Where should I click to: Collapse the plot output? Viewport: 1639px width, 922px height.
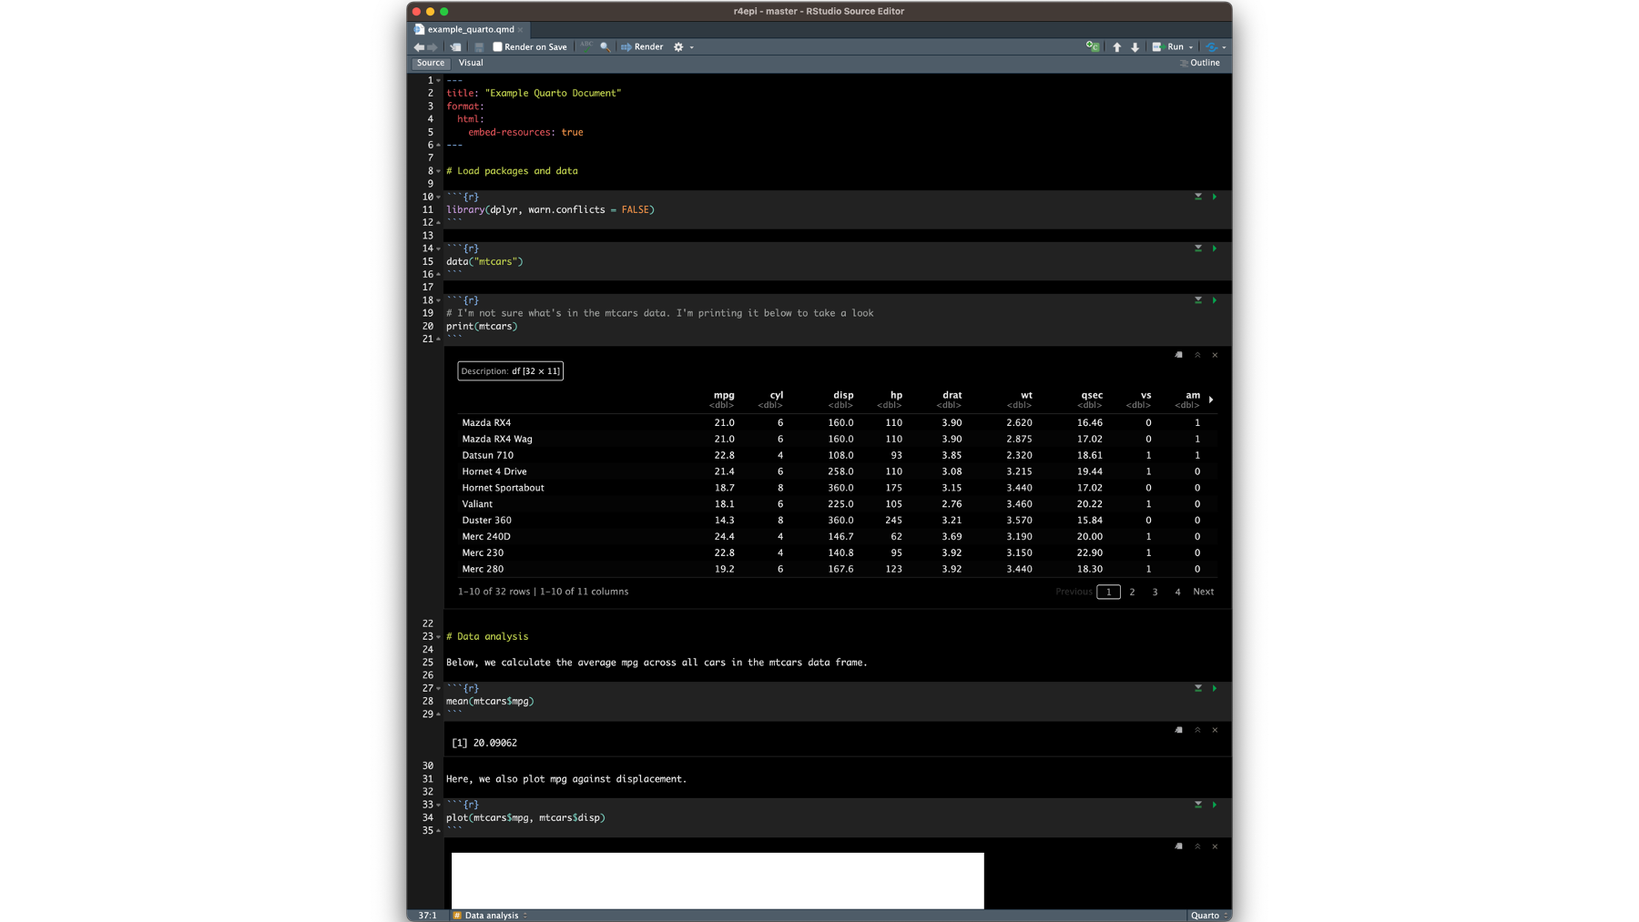coord(1197,846)
